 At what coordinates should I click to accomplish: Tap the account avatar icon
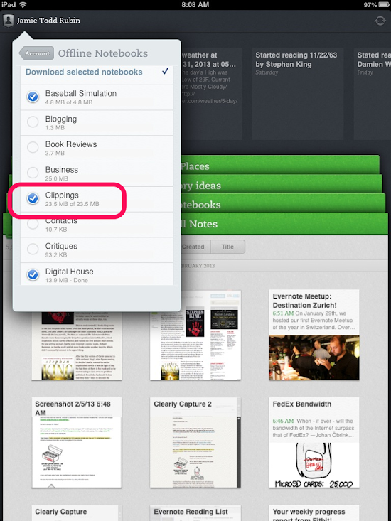(x=8, y=21)
